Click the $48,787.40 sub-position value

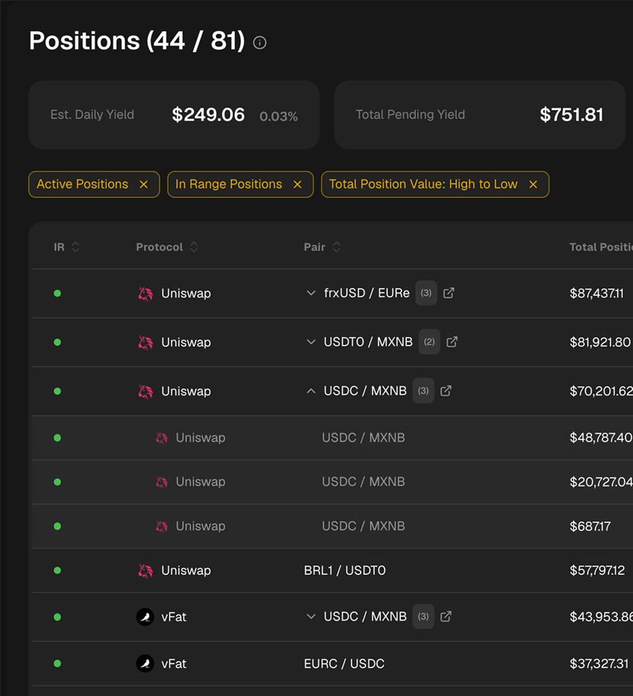601,438
